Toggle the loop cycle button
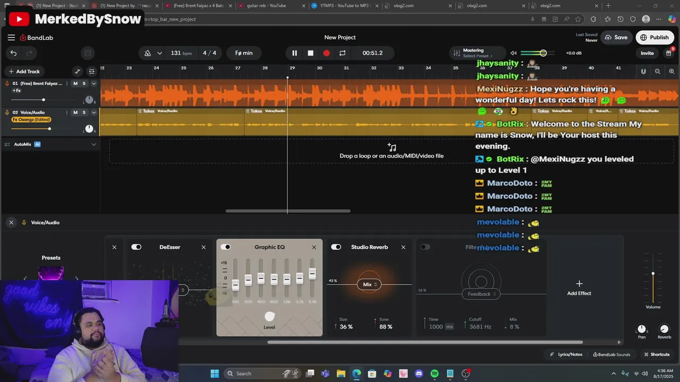 point(342,53)
